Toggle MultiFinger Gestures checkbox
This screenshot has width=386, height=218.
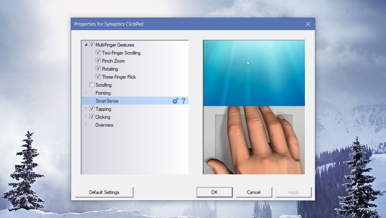pos(92,45)
